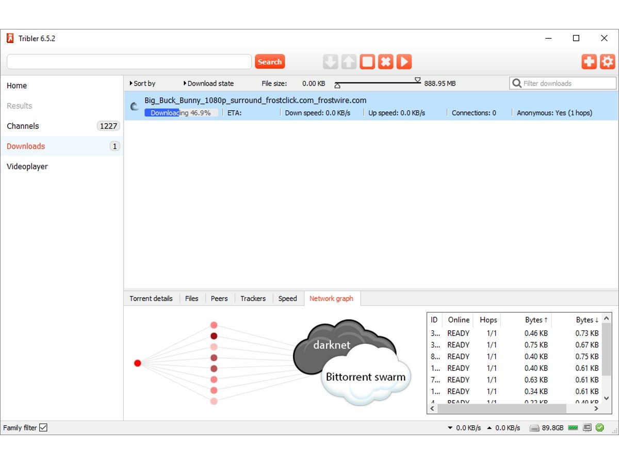The image size is (619, 464).
Task: Open the Videoplayer from sidebar
Action: click(27, 166)
